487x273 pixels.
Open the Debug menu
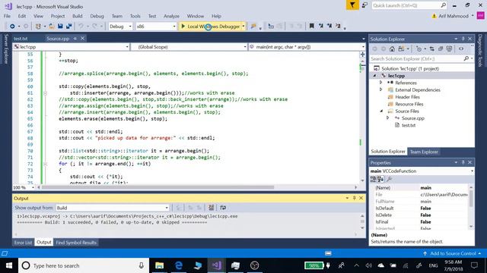point(97,16)
